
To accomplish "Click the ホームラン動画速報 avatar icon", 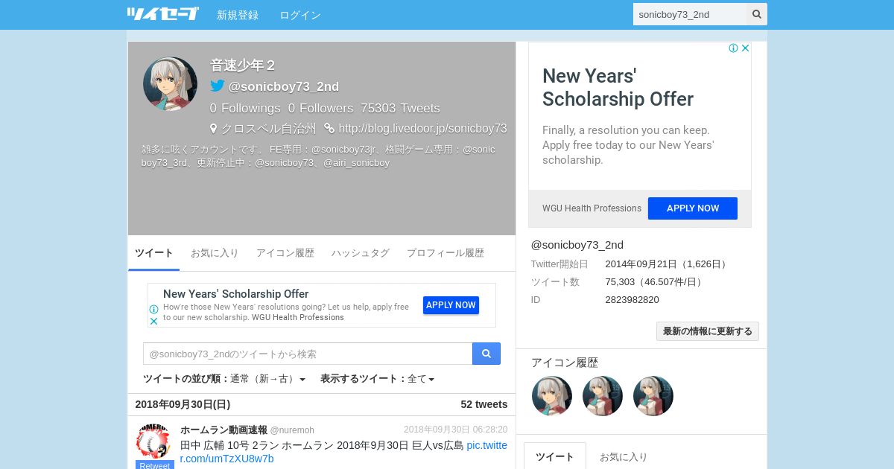I will click(153, 441).
